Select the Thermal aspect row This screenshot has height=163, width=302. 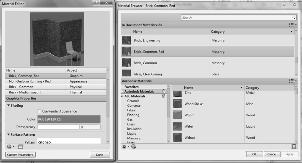point(56,92)
